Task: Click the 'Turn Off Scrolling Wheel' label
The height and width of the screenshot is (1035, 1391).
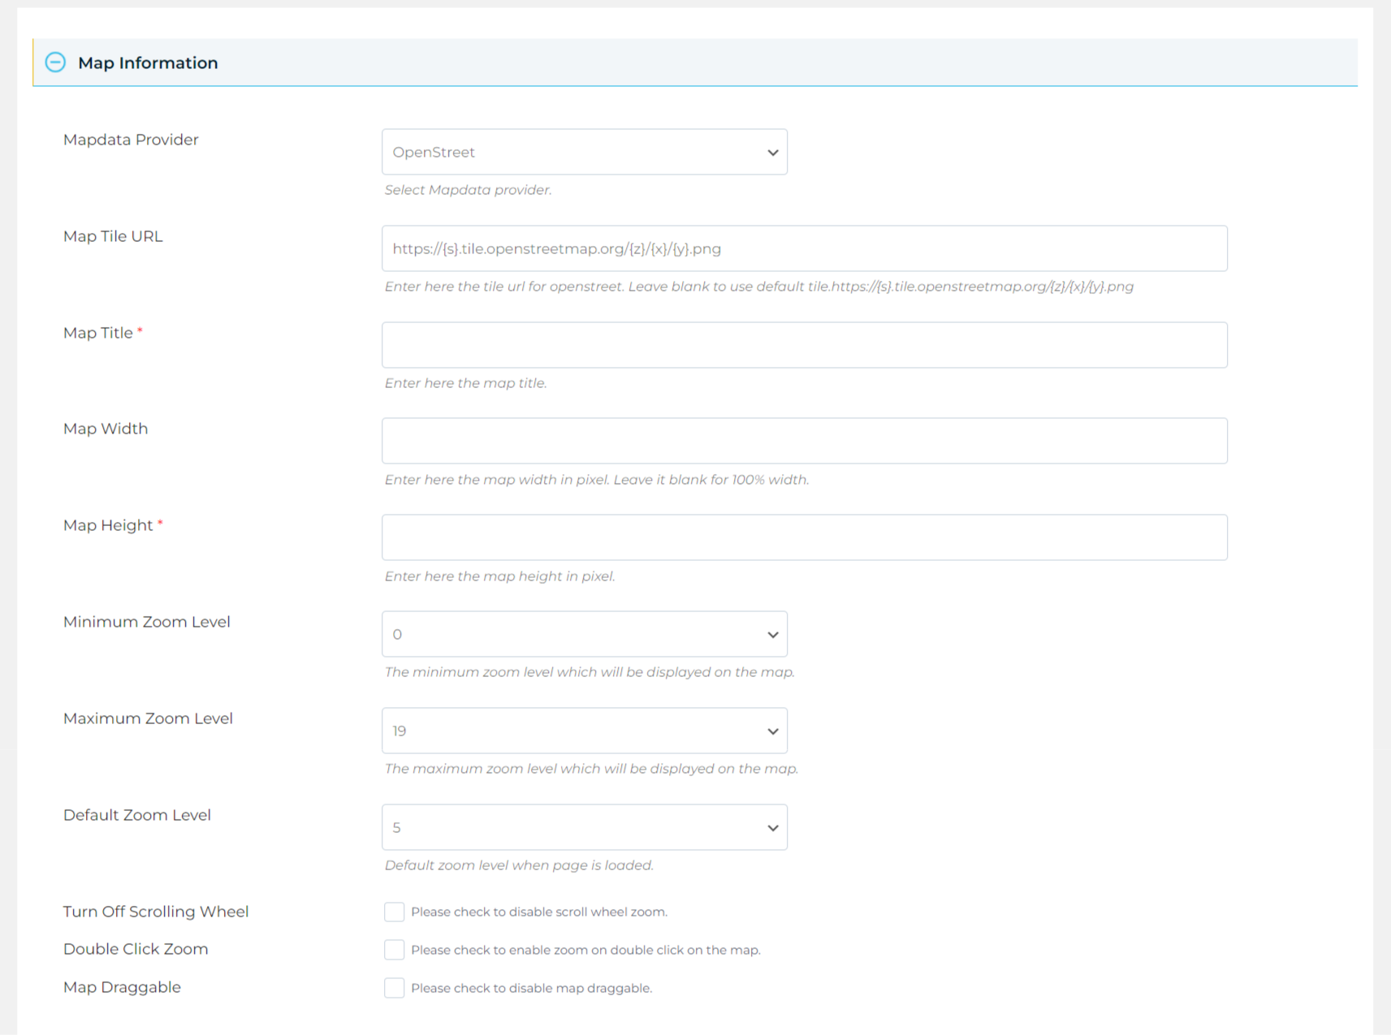Action: point(156,912)
